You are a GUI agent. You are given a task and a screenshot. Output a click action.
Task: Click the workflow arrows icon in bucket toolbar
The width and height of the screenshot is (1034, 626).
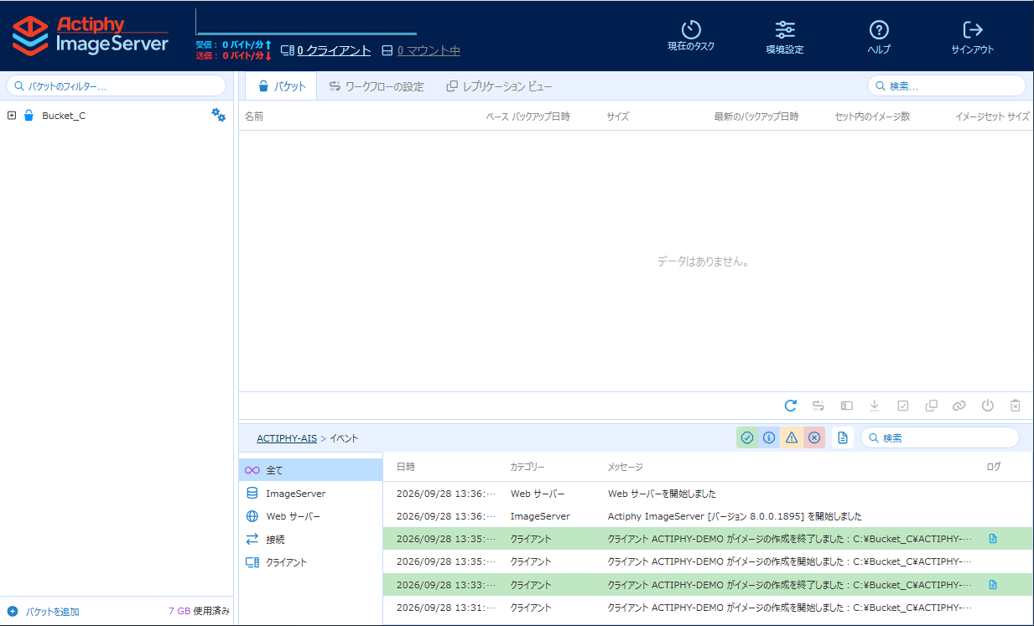(818, 406)
